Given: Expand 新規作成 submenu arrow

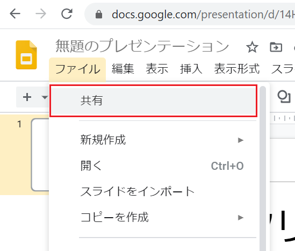Looking at the screenshot, I should coord(241,140).
